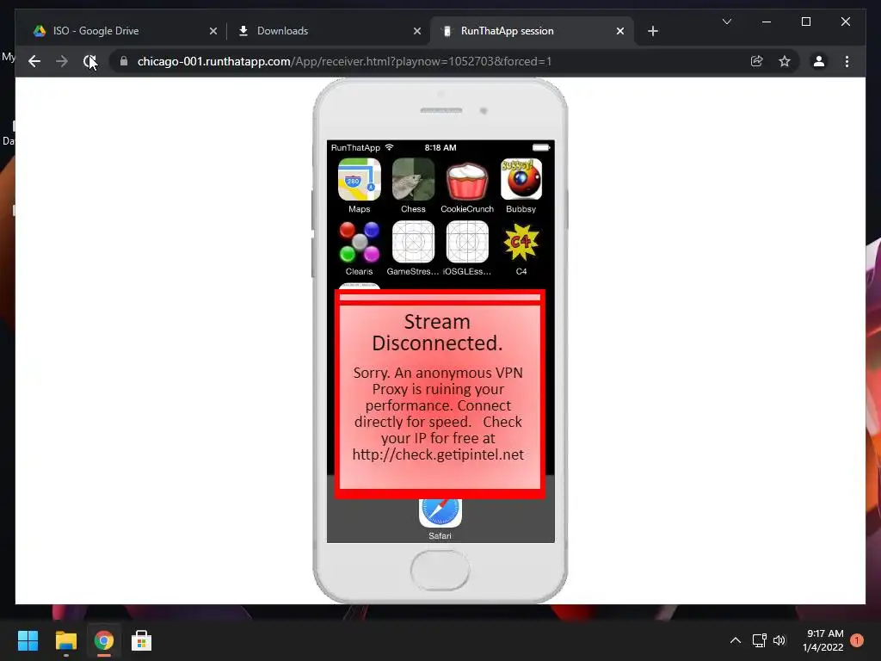Click the http://check.getipintel.net link text
881x661 pixels.
[x=438, y=454]
